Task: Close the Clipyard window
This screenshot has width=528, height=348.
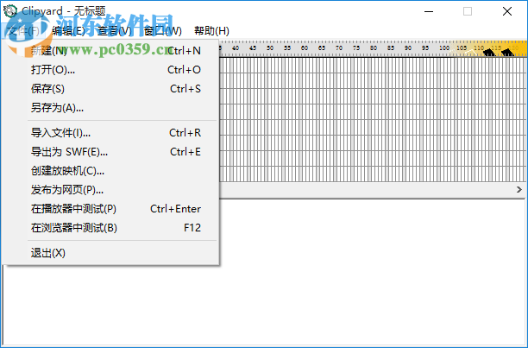Action: pyautogui.click(x=506, y=11)
